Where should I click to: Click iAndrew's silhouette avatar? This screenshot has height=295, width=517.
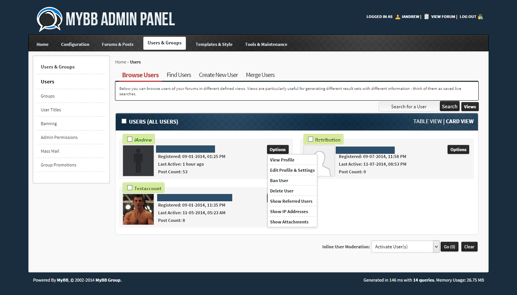[x=138, y=161]
